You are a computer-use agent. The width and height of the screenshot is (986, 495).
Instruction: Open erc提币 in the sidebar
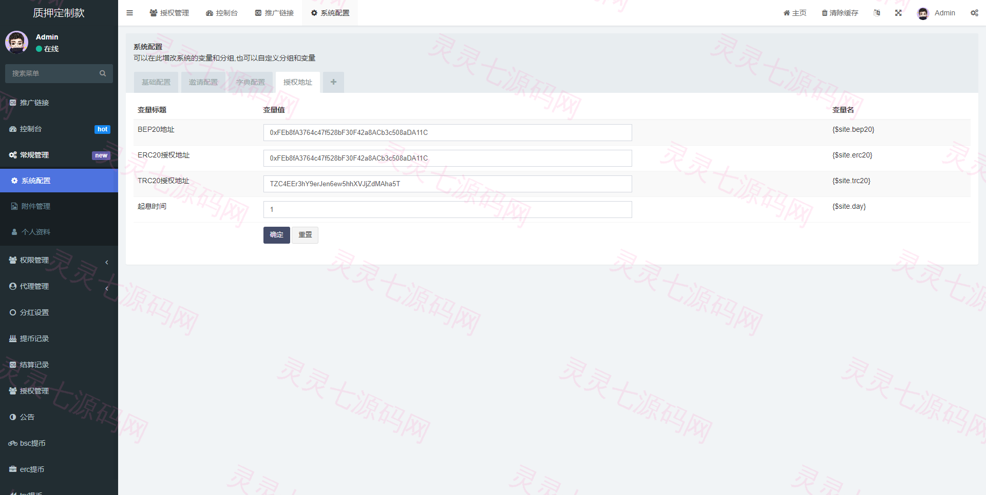pos(59,469)
